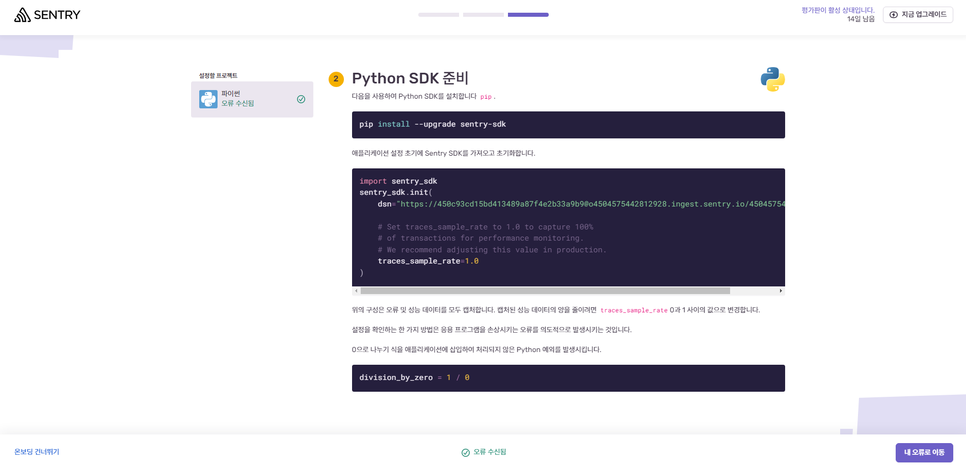
Task: Click green checkmark on 파이썬 project row
Action: point(301,99)
